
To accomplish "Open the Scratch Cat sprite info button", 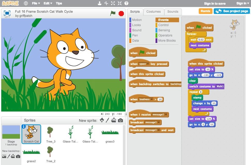I will pos(24,126).
